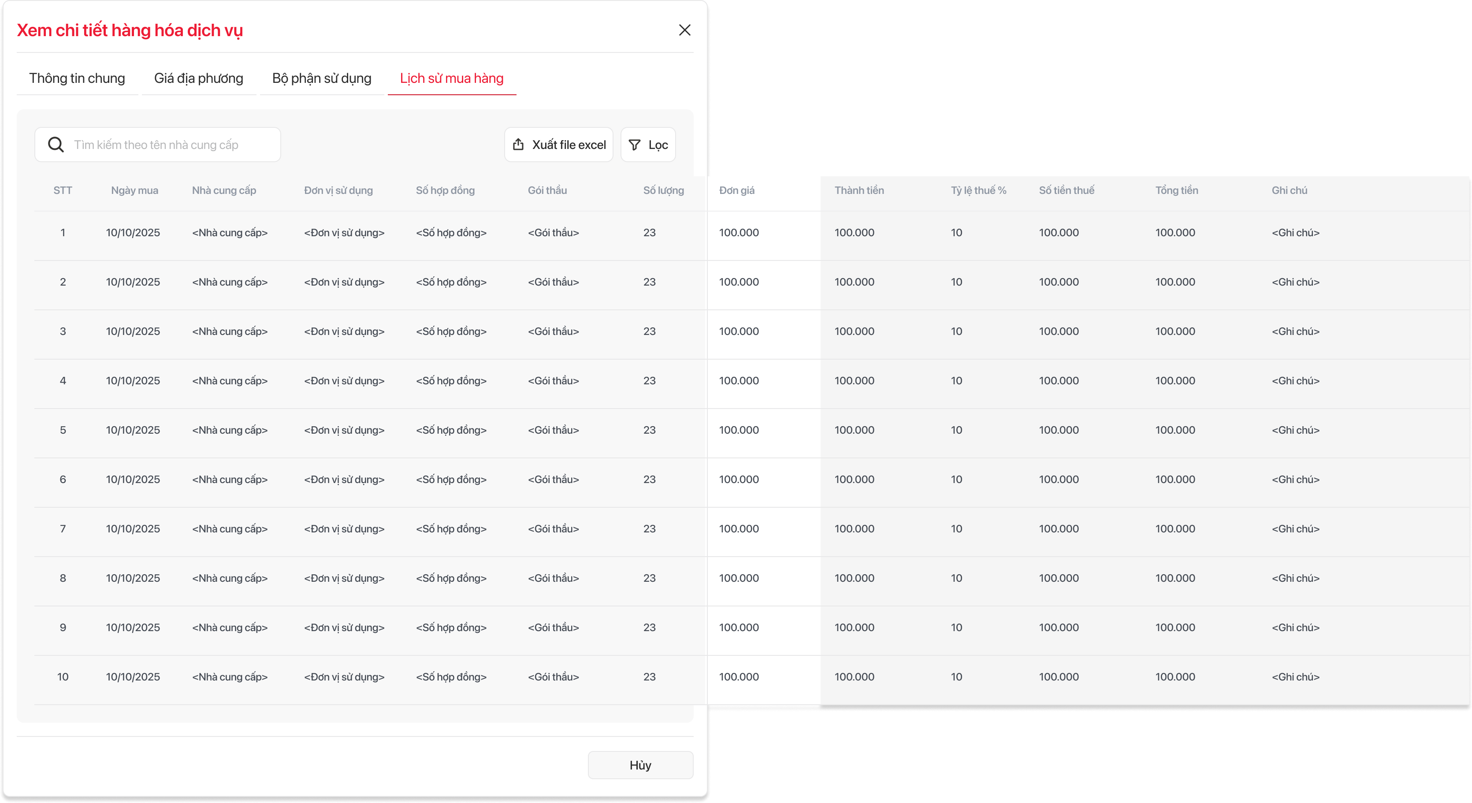Open the Lọc filter button
The image size is (1472, 803).
click(648, 145)
